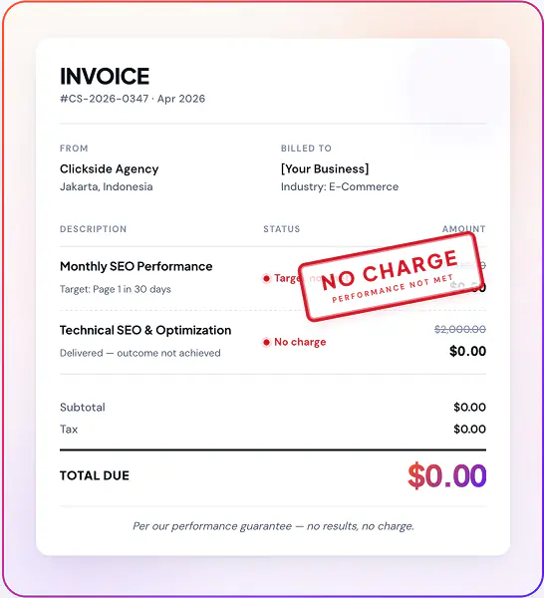Click the performance guarantee footer note
The width and height of the screenshot is (544, 598).
point(273,526)
